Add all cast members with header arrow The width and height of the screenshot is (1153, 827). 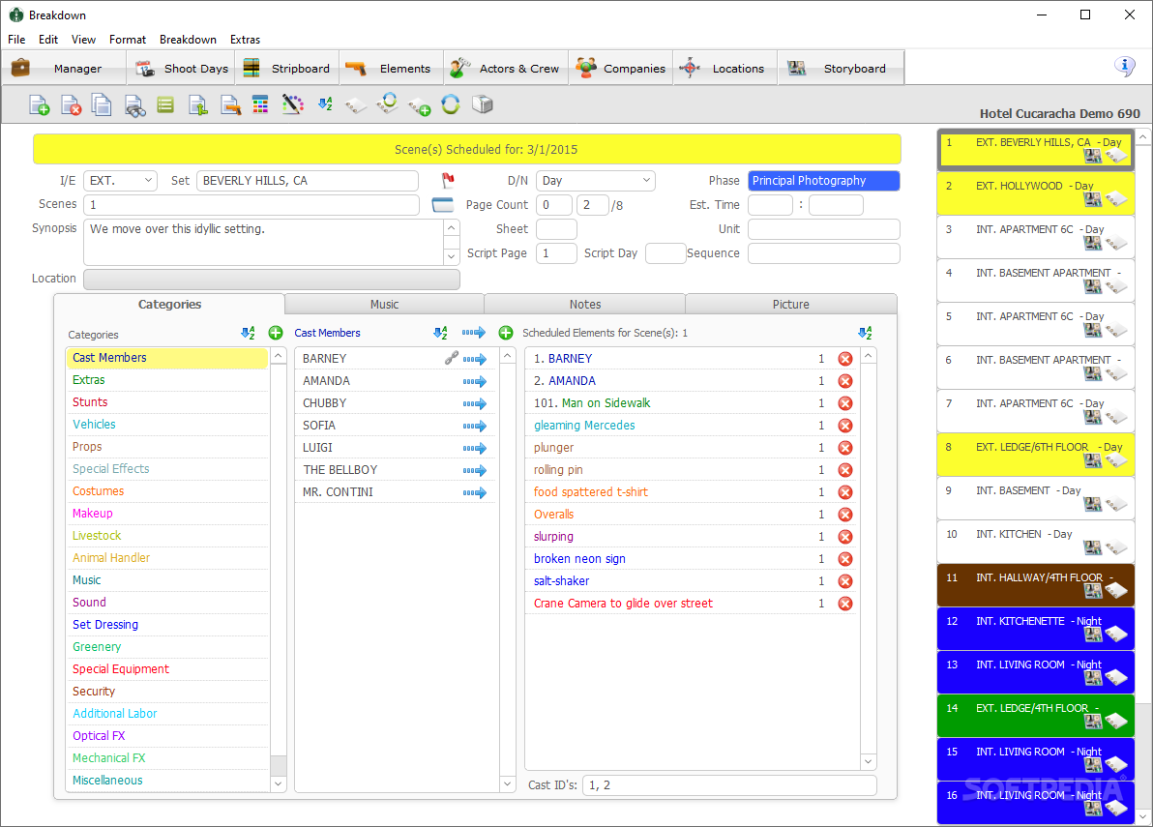(474, 333)
